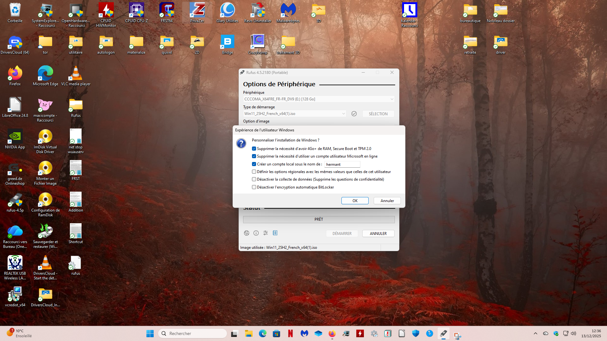Image resolution: width=607 pixels, height=341 pixels.
Task: Expand the Périphérique device dropdown
Action: coord(392,99)
